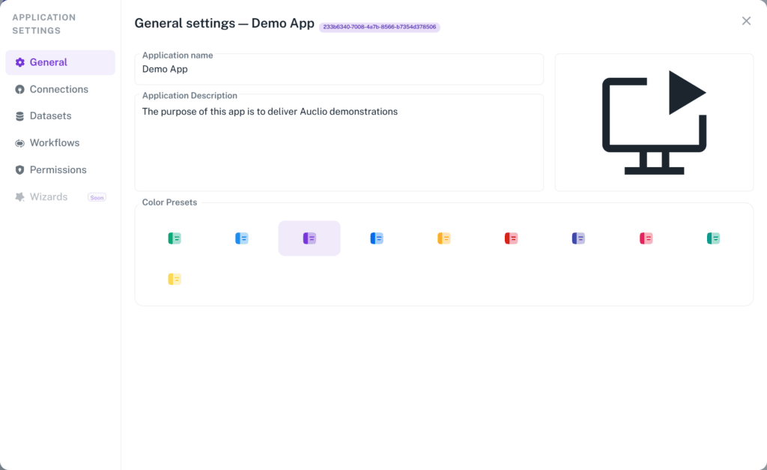Click the monitor play app icon thumbnail

point(654,122)
